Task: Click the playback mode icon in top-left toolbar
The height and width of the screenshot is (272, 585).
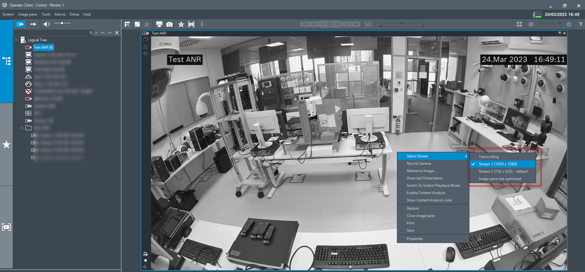Action: click(x=33, y=24)
